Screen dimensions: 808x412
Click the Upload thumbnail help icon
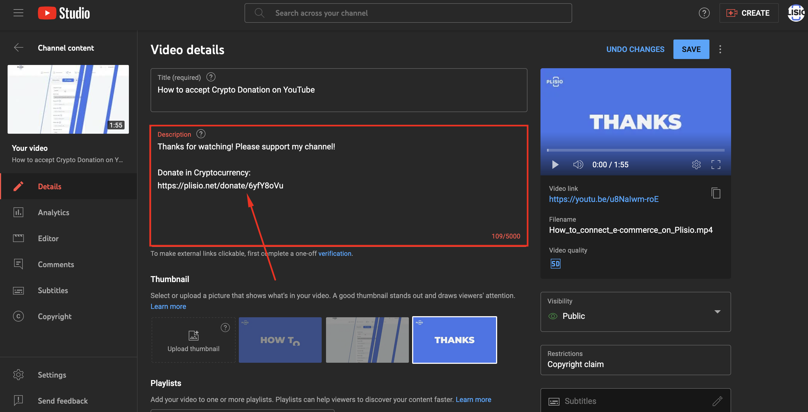click(x=225, y=327)
